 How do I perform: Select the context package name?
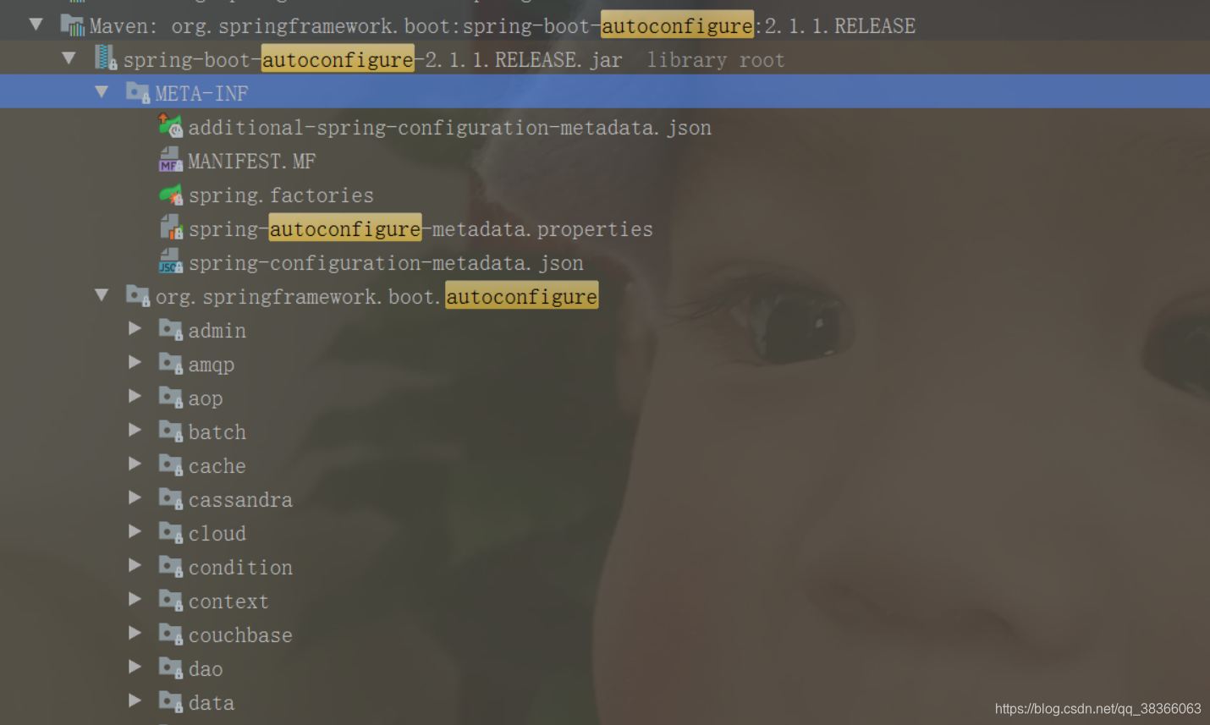coord(228,601)
